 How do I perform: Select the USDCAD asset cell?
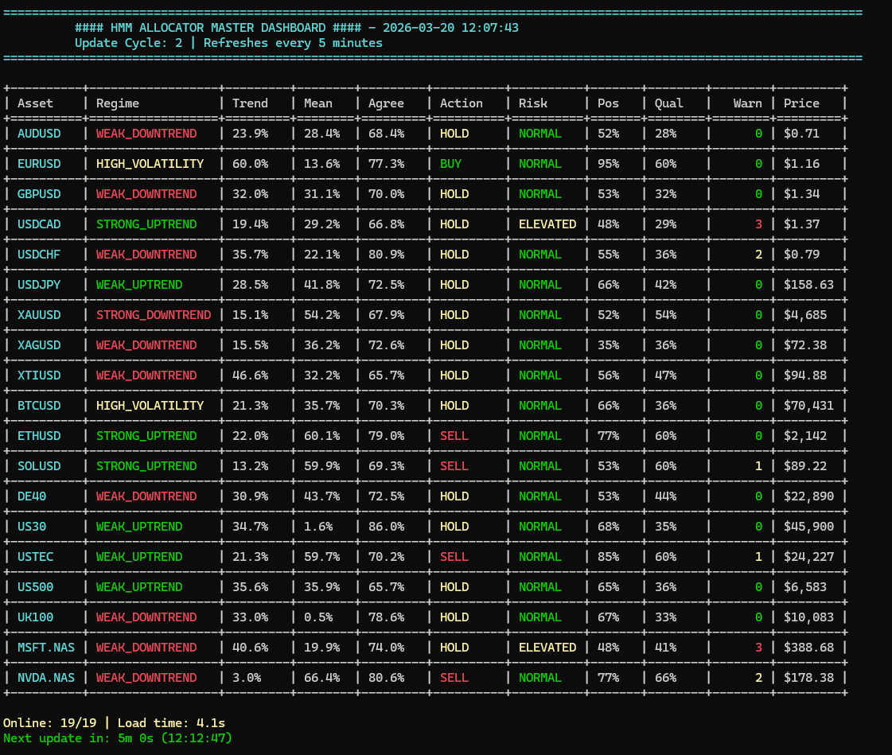[x=39, y=224]
